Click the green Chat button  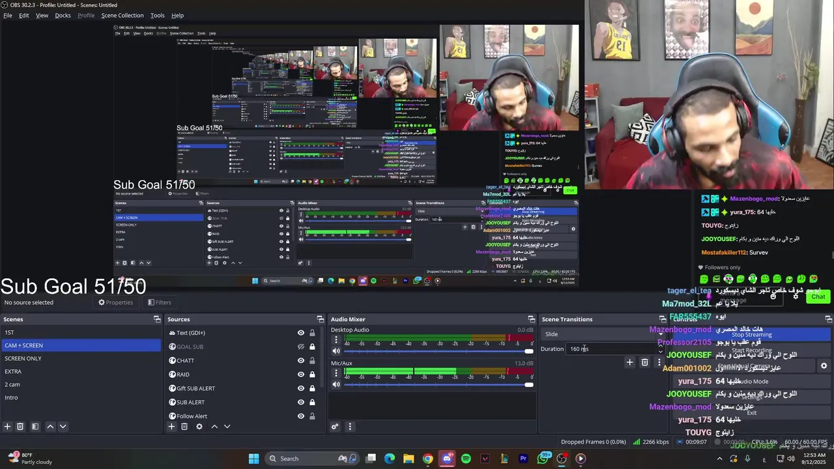click(818, 296)
